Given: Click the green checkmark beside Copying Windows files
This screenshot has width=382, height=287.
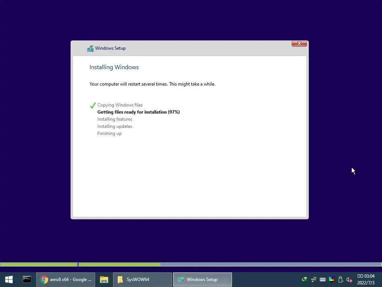Looking at the screenshot, I should pyautogui.click(x=93, y=105).
